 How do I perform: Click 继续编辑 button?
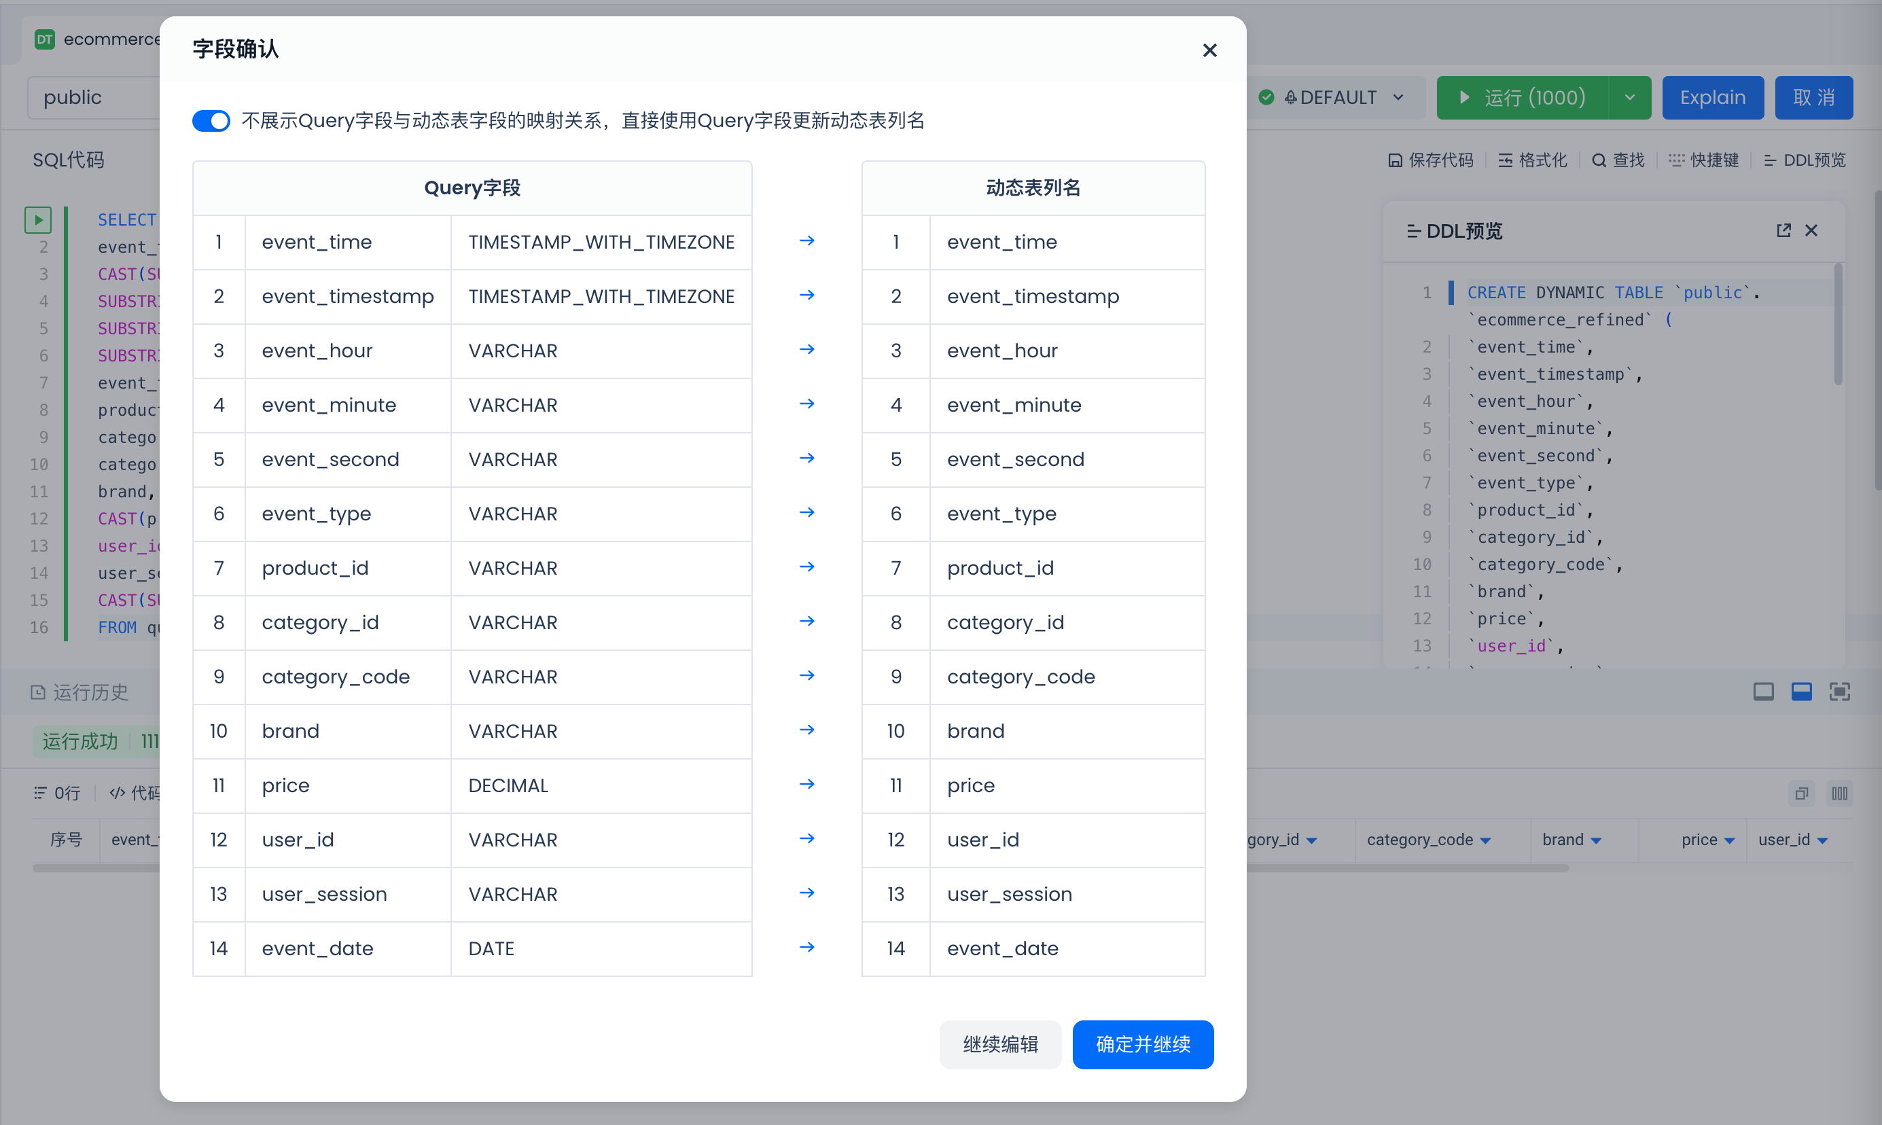(x=999, y=1044)
